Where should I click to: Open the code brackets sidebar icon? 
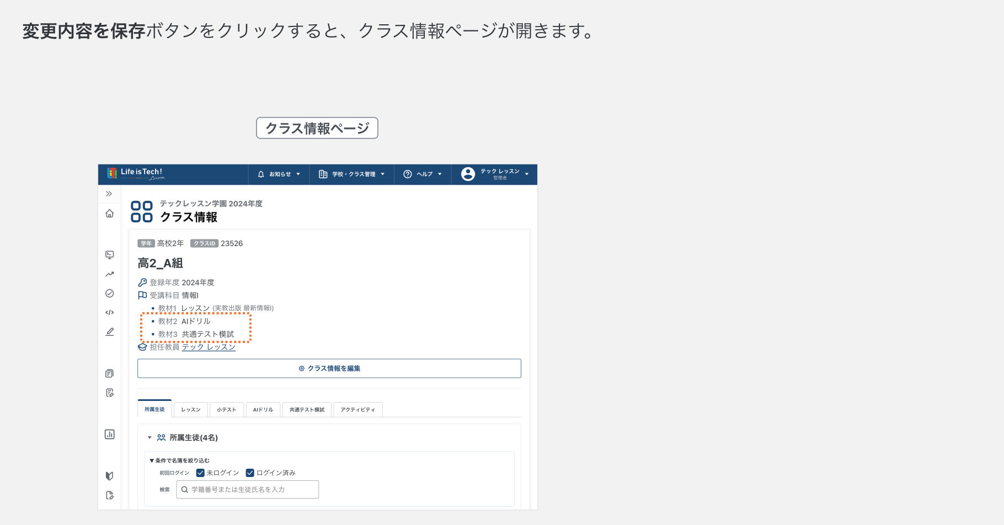click(x=110, y=312)
